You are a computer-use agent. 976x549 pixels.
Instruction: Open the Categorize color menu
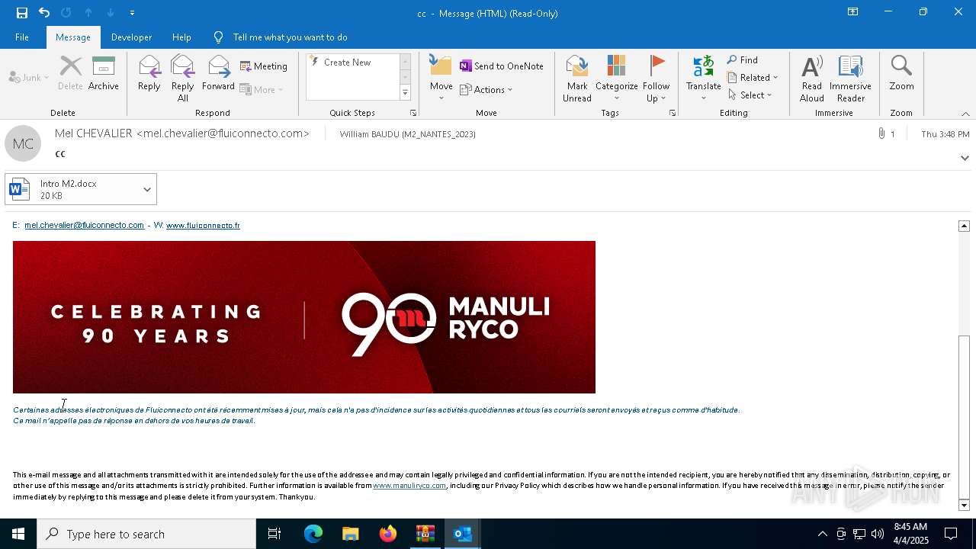click(x=616, y=79)
